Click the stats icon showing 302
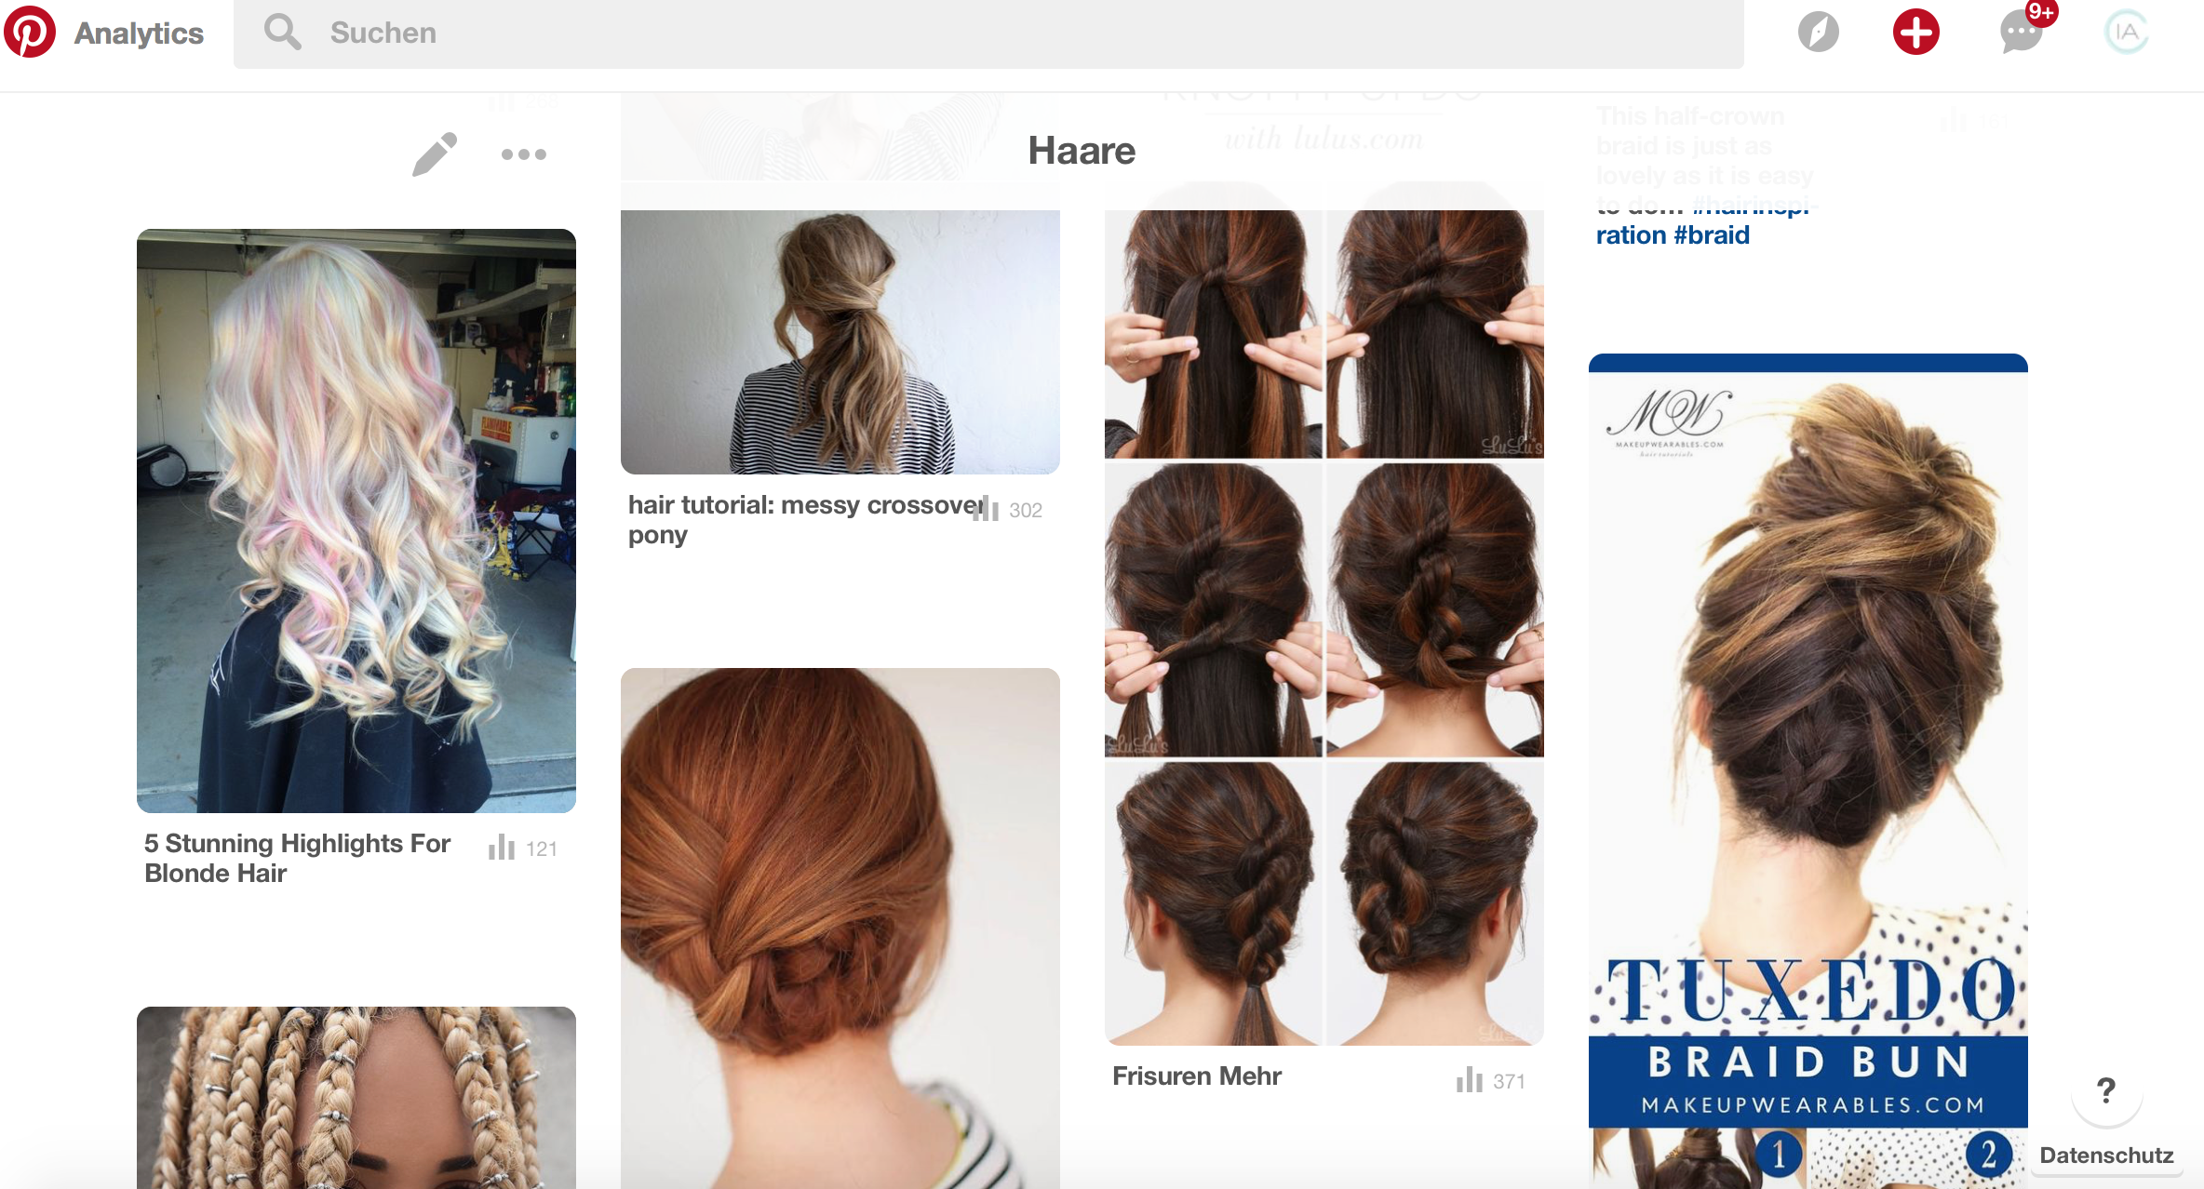Screen dimensions: 2204x1189 (x=987, y=509)
